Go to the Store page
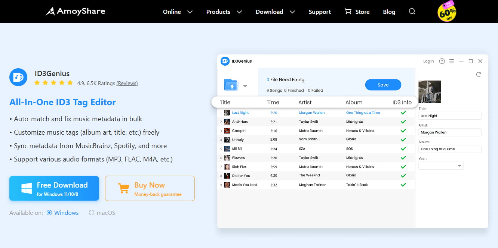This screenshot has height=248, width=498. (362, 12)
